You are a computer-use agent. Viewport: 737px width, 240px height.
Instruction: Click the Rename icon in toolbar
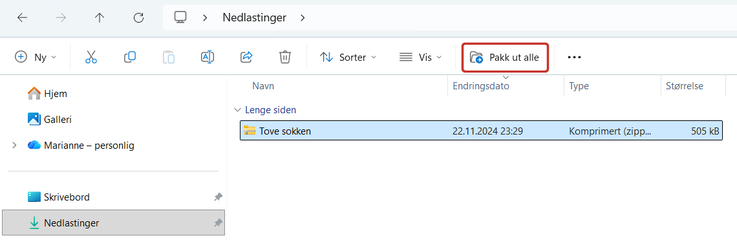point(208,58)
